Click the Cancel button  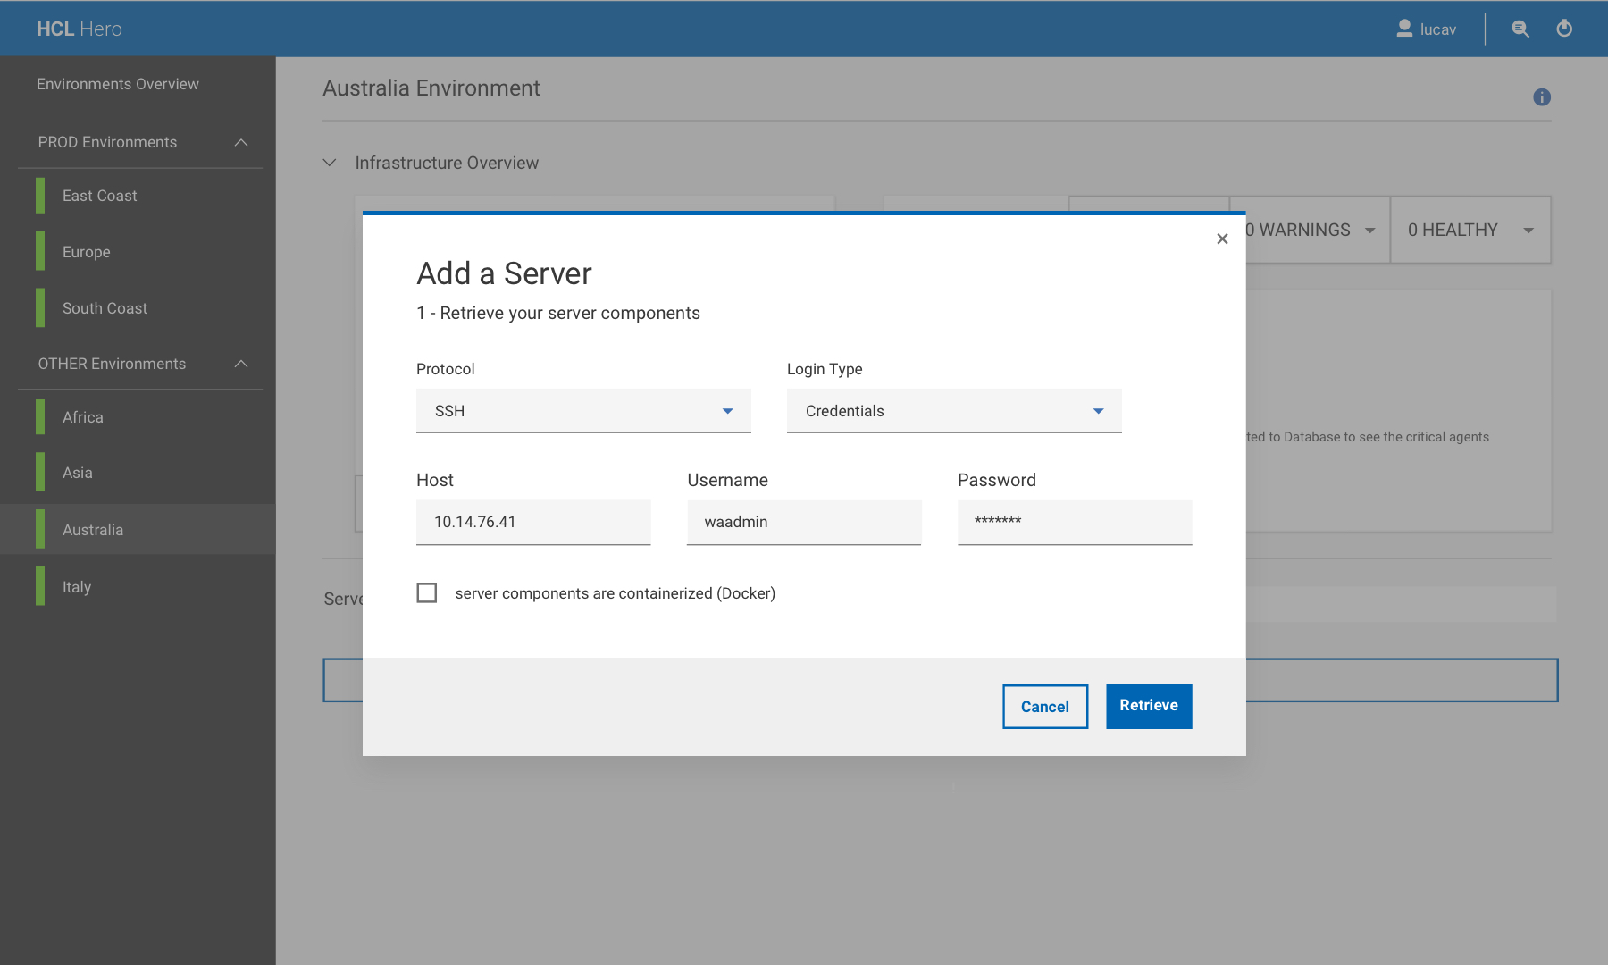1044,707
